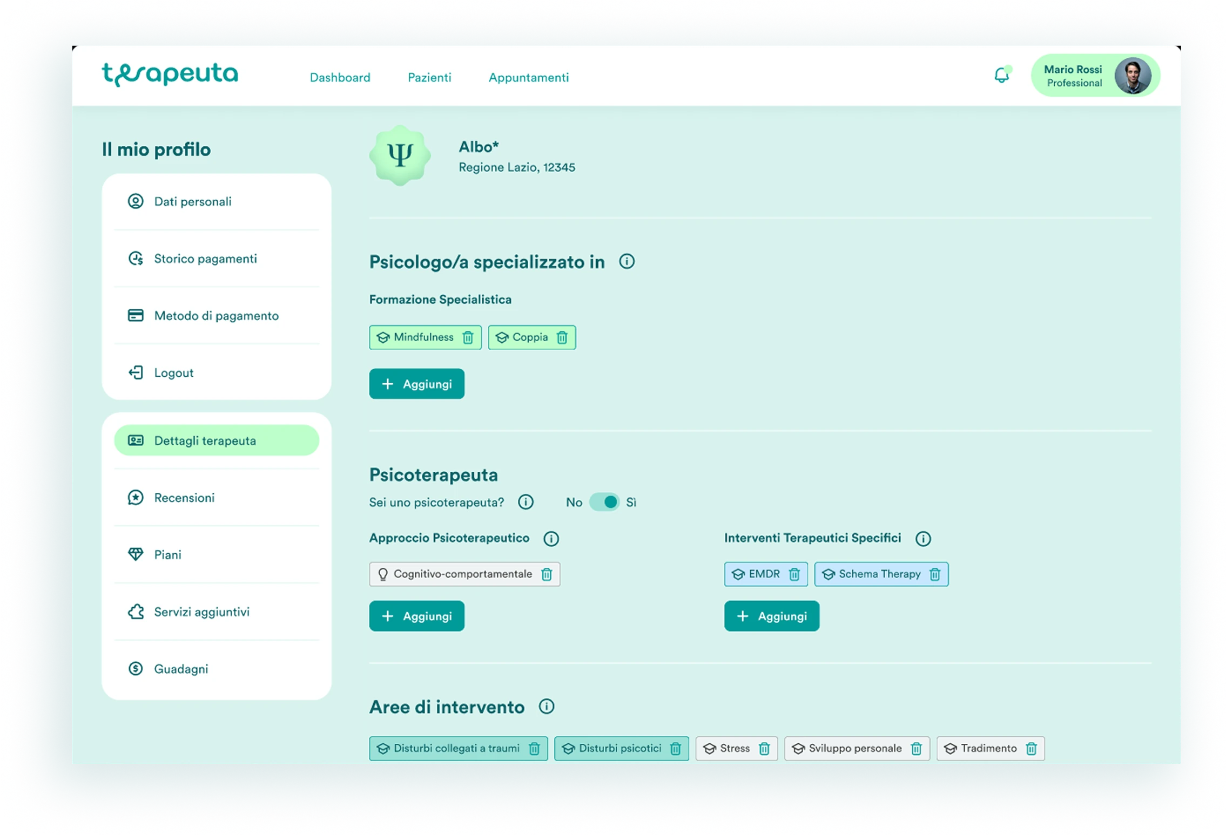Open the Recensioni page
This screenshot has width=1226, height=835.
217,498
